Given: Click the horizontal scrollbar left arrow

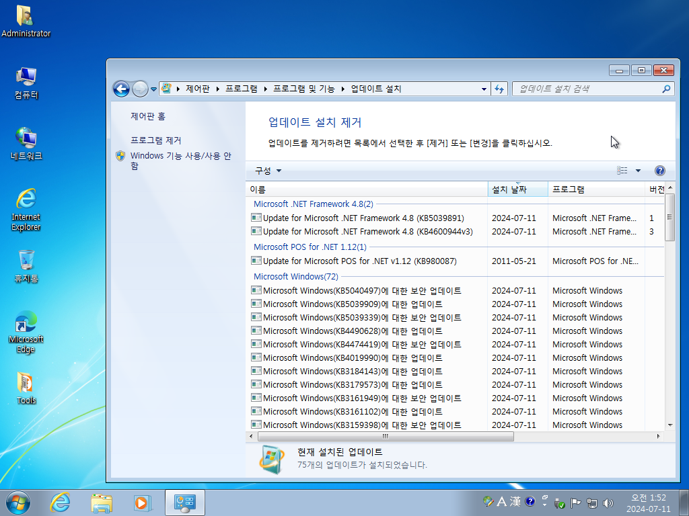Looking at the screenshot, I should tap(251, 436).
